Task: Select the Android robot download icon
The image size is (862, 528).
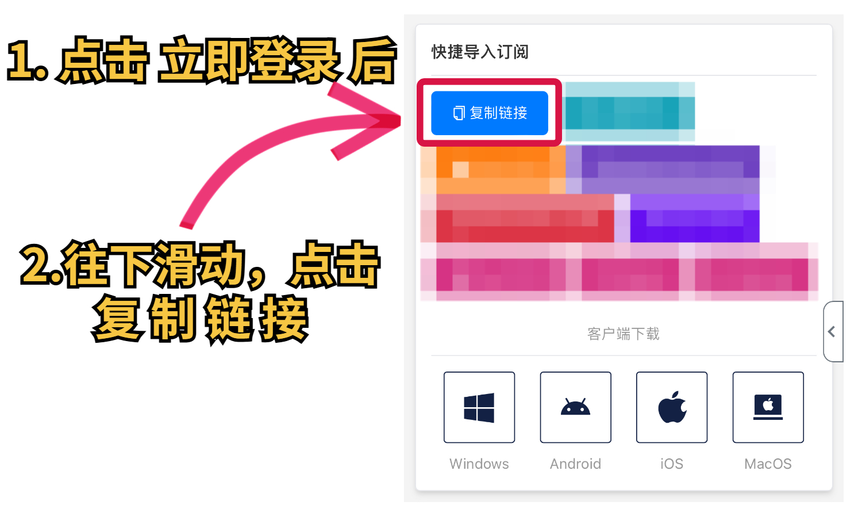Action: (x=576, y=407)
